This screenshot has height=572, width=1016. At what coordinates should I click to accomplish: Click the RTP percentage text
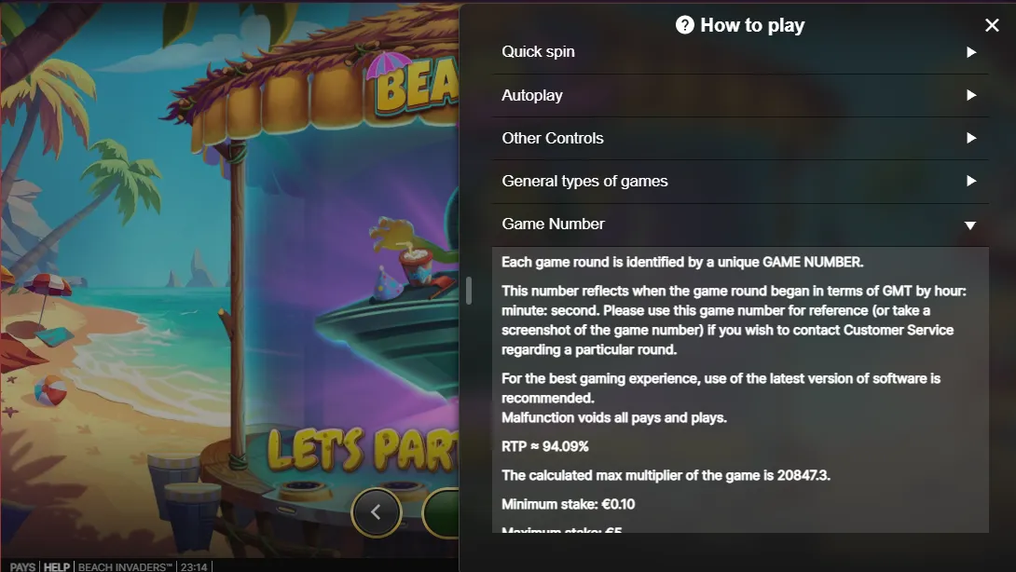pyautogui.click(x=545, y=446)
